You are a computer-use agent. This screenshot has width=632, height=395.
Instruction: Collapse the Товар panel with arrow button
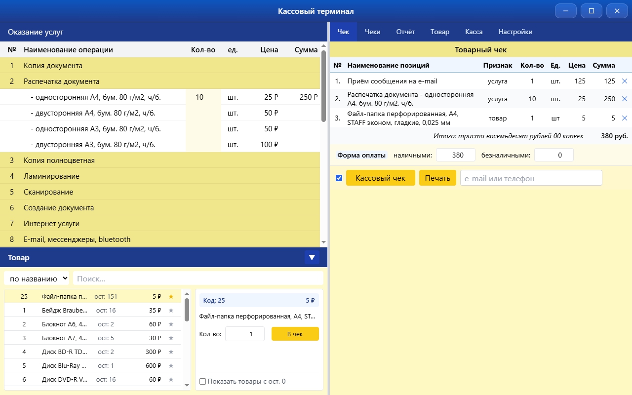tap(312, 257)
